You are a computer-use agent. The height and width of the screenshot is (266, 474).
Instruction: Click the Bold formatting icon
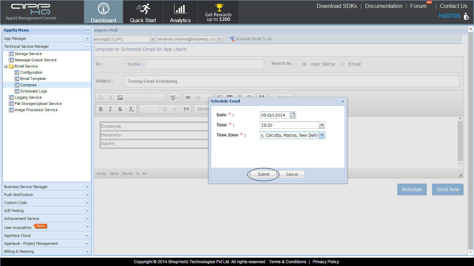(101, 109)
